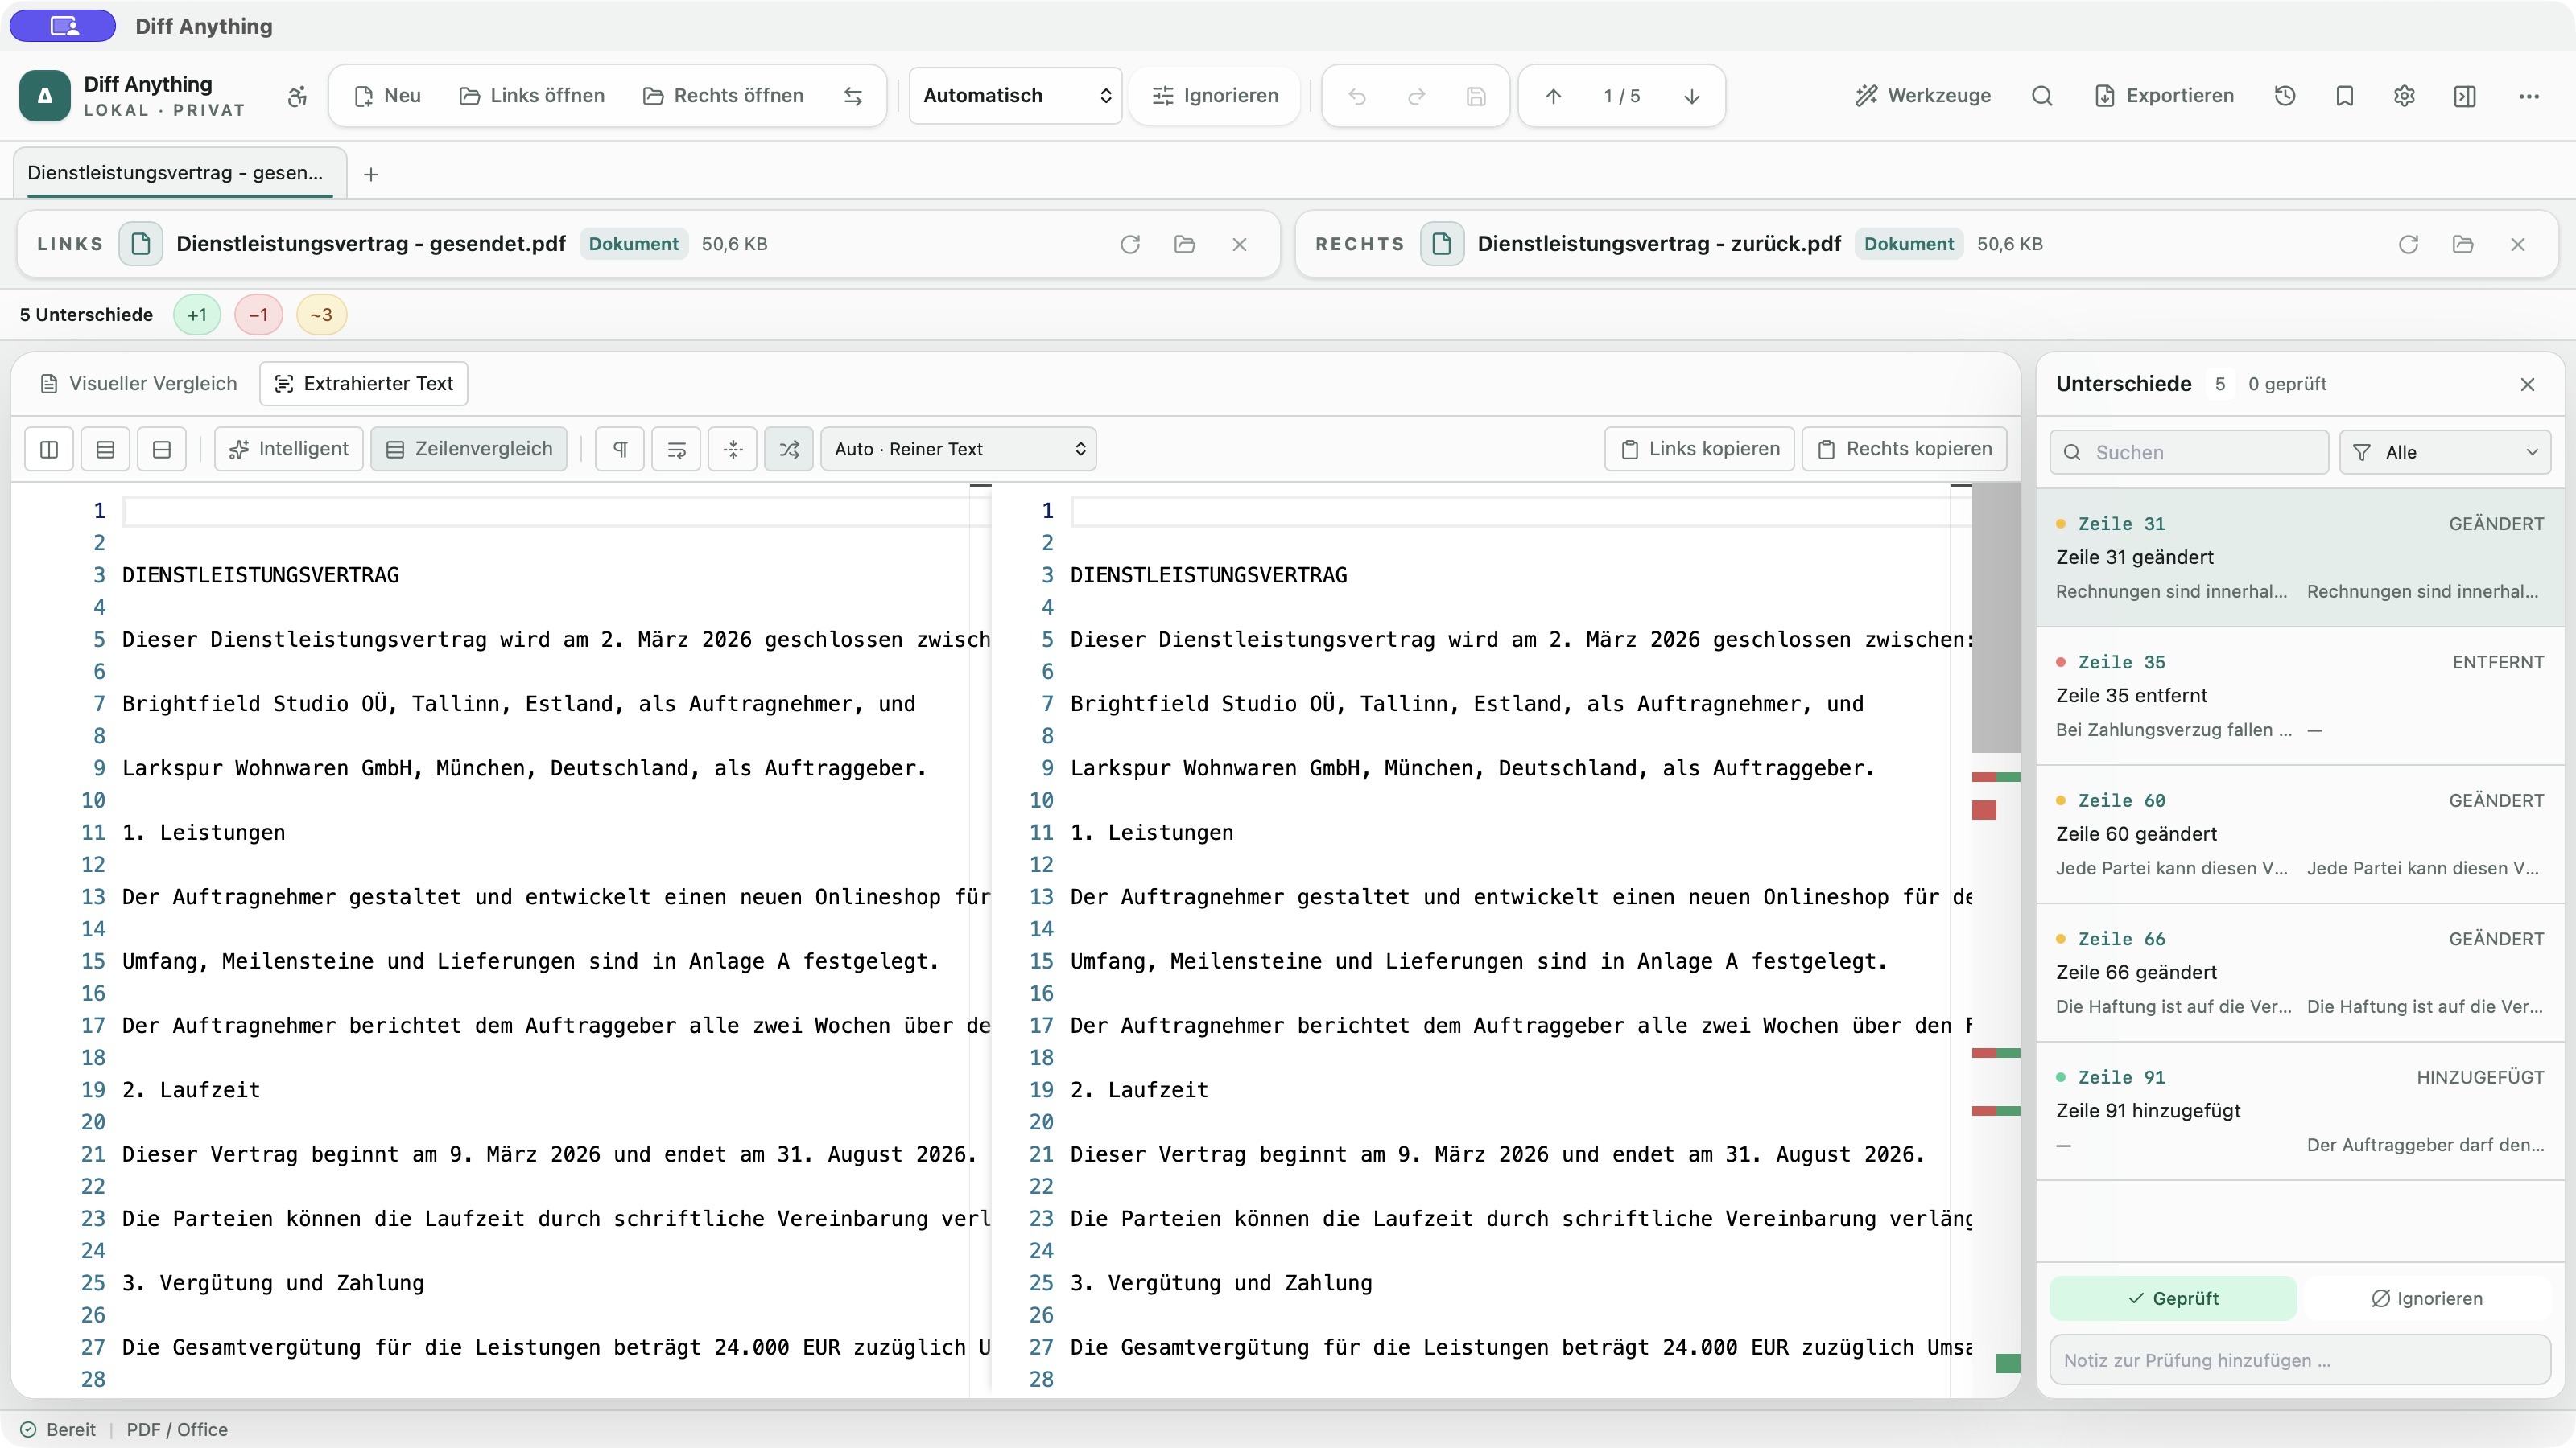The height and width of the screenshot is (1448, 2576).
Task: Go to next difference arrow
Action: [1692, 96]
